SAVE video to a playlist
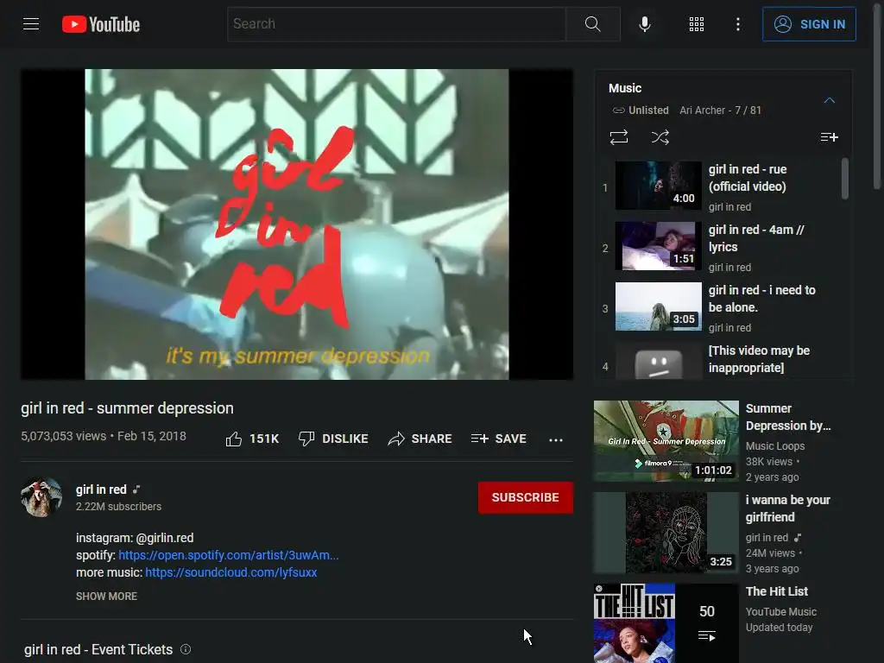This screenshot has height=663, width=884. tap(498, 439)
